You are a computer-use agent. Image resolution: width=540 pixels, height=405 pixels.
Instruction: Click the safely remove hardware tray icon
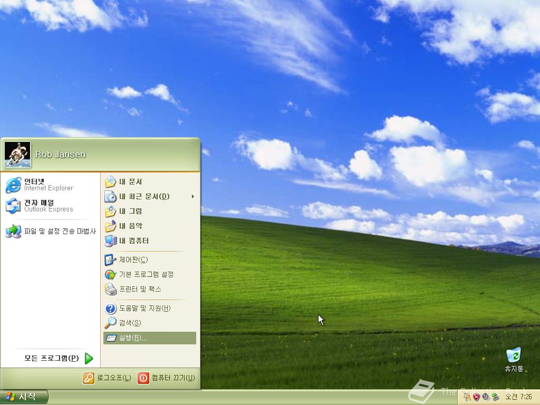(496, 397)
